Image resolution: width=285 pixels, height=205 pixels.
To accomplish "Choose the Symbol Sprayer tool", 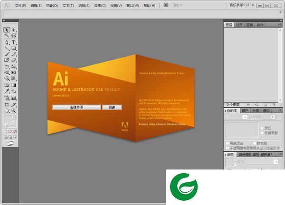I will [7, 98].
